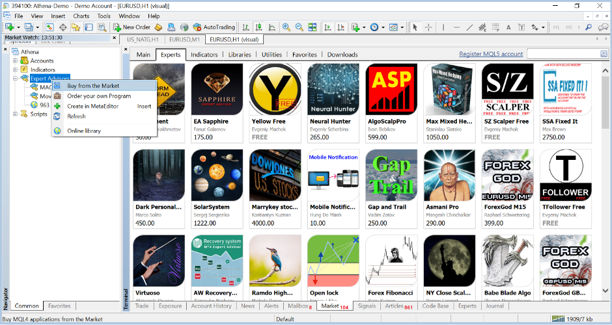Open the Indicators list dropdown arrow

tap(364, 27)
